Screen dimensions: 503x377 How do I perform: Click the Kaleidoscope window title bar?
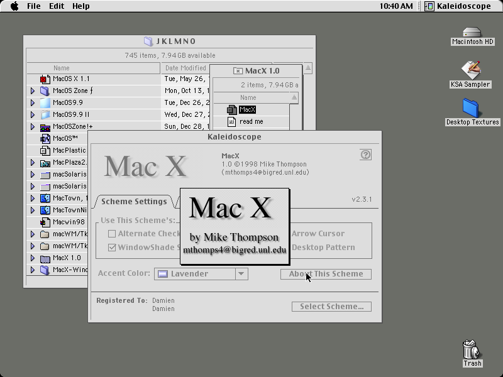click(235, 137)
